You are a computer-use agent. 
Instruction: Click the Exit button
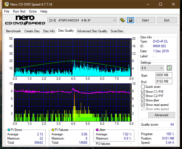click(167, 20)
